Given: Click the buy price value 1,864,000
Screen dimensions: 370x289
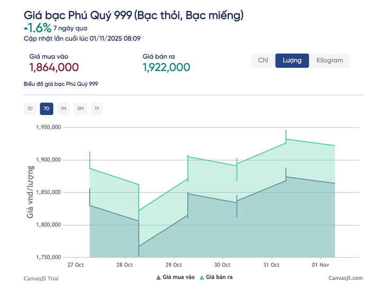Looking at the screenshot, I should (54, 67).
